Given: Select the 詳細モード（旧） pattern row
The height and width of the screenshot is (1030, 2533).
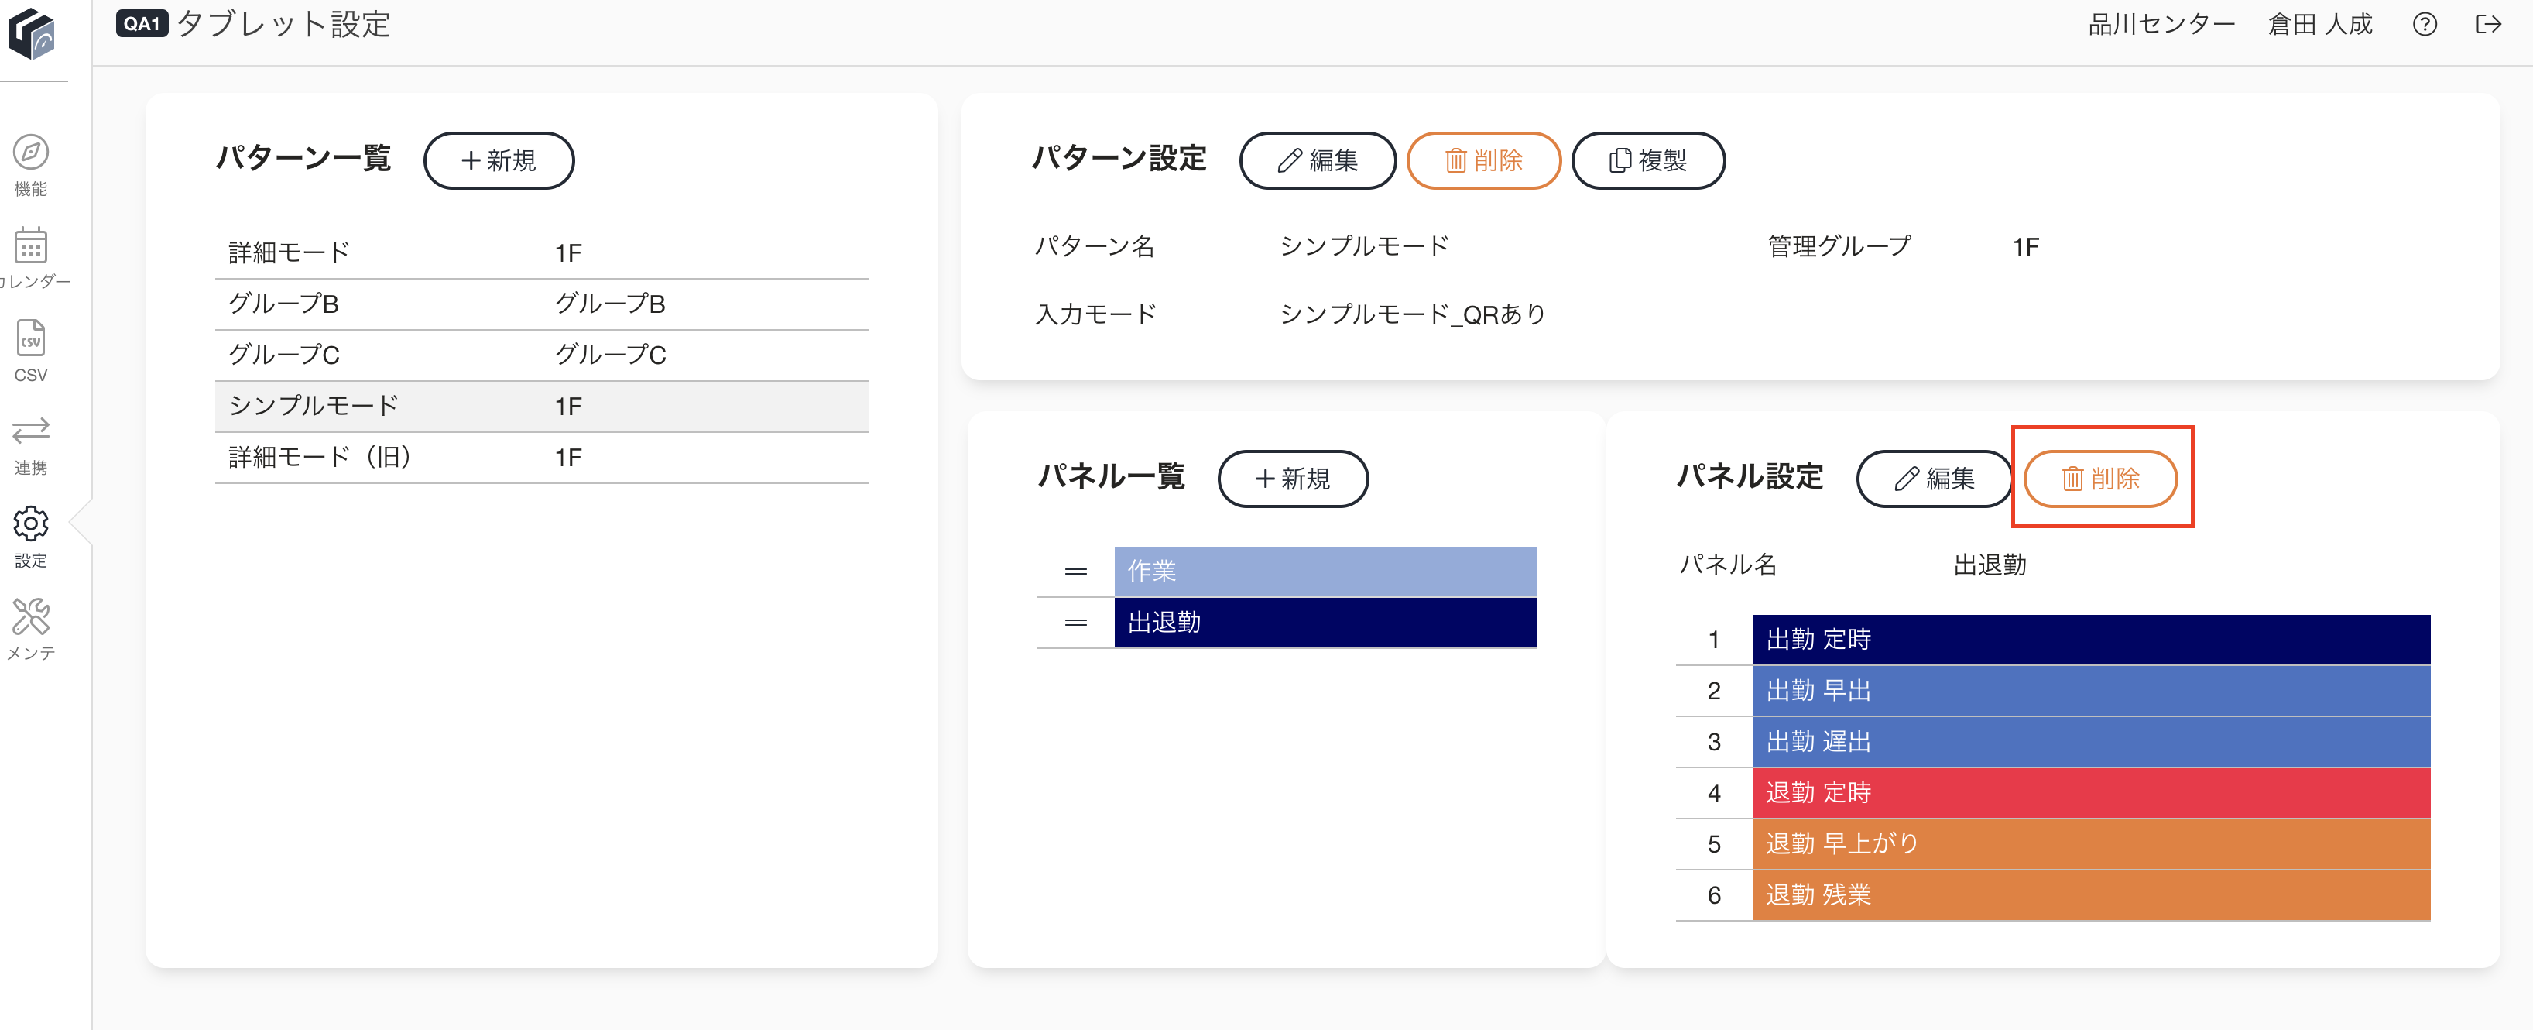Looking at the screenshot, I should pyautogui.click(x=542, y=458).
